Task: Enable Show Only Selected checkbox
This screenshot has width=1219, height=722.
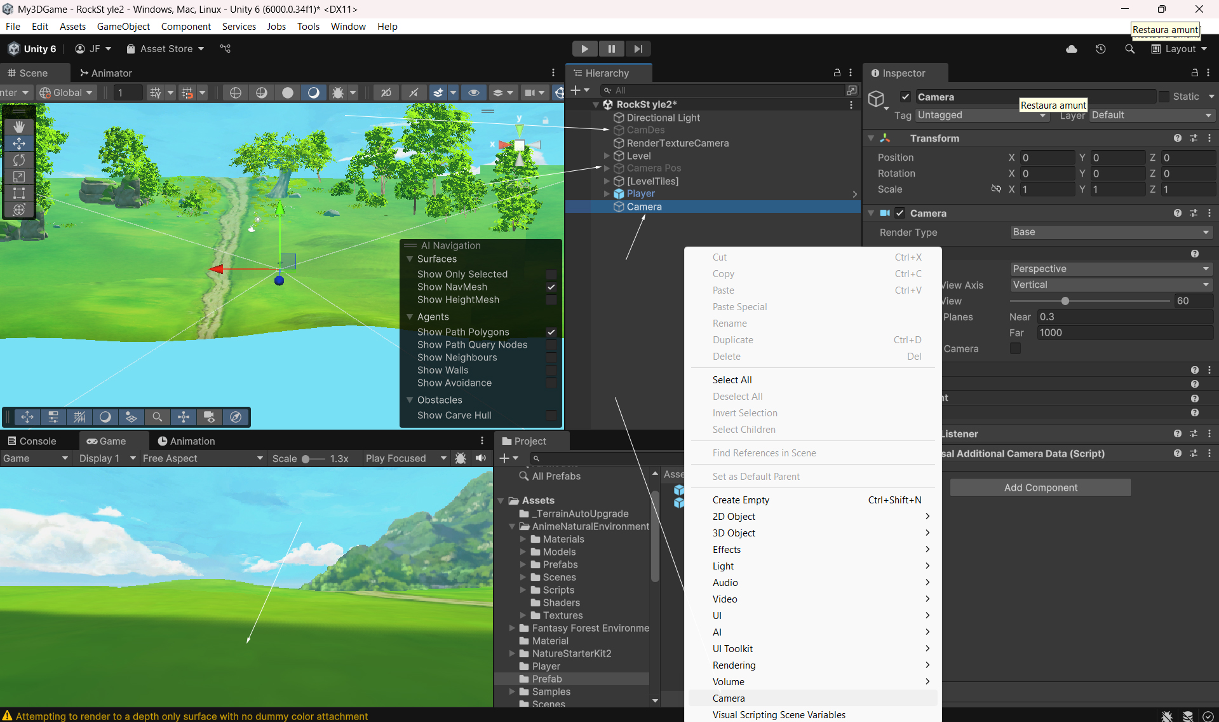Action: tap(551, 275)
